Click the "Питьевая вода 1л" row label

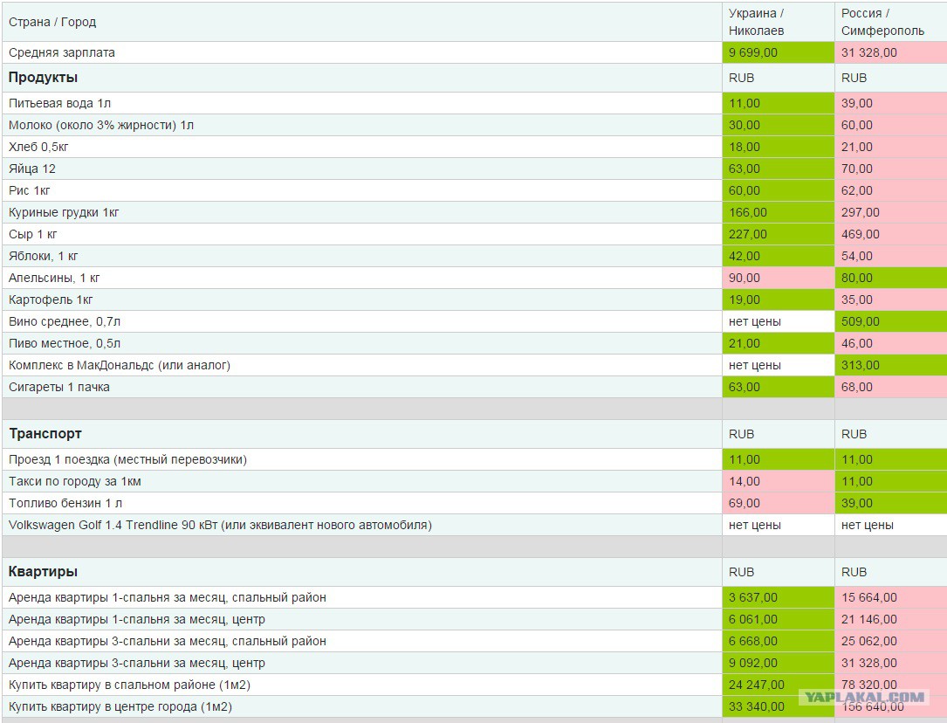point(59,103)
